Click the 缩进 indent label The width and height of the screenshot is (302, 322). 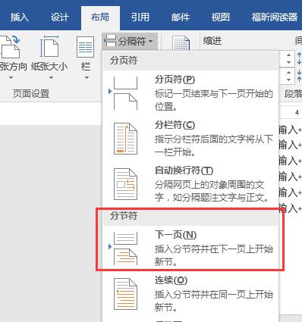pos(212,40)
